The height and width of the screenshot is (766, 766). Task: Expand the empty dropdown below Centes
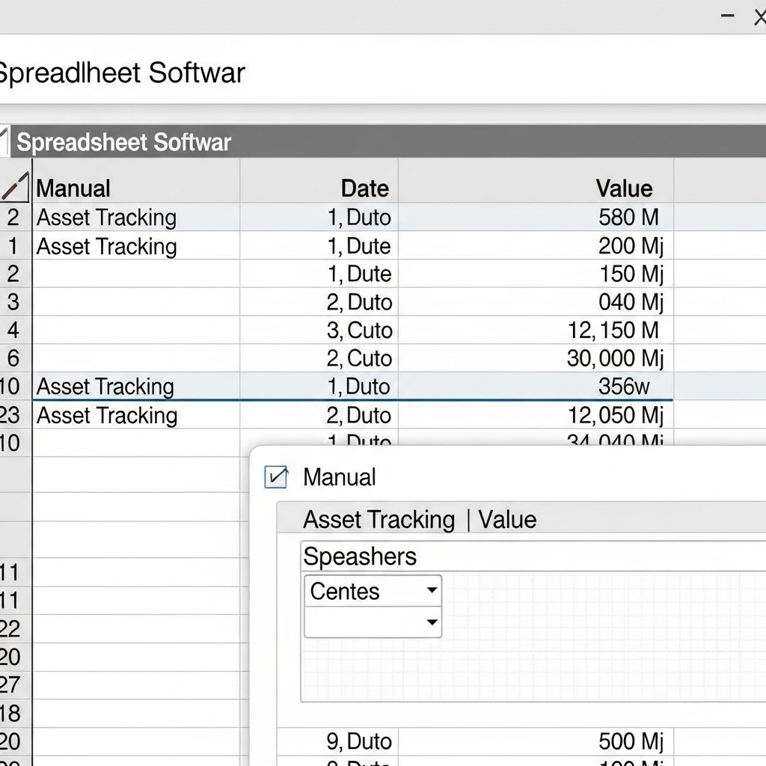[373, 622]
